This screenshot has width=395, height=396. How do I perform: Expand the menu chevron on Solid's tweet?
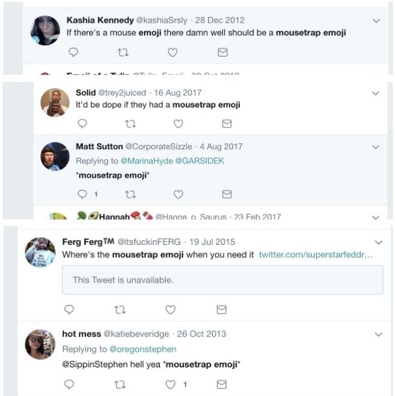(375, 93)
